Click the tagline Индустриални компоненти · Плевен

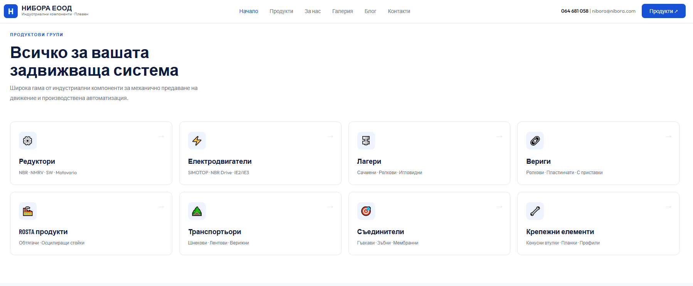coord(55,14)
